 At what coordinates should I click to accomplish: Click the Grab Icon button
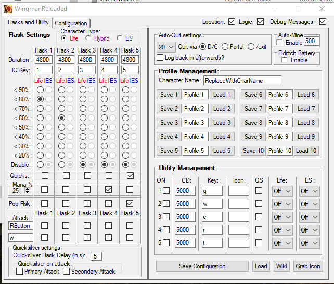(x=308, y=266)
